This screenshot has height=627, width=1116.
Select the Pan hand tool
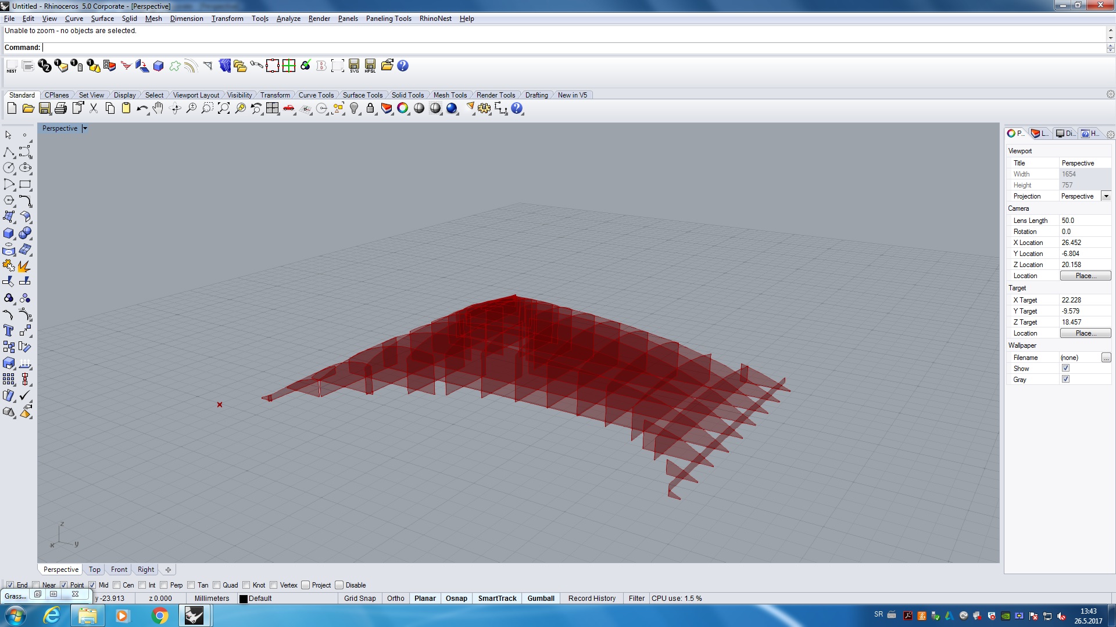pyautogui.click(x=158, y=109)
